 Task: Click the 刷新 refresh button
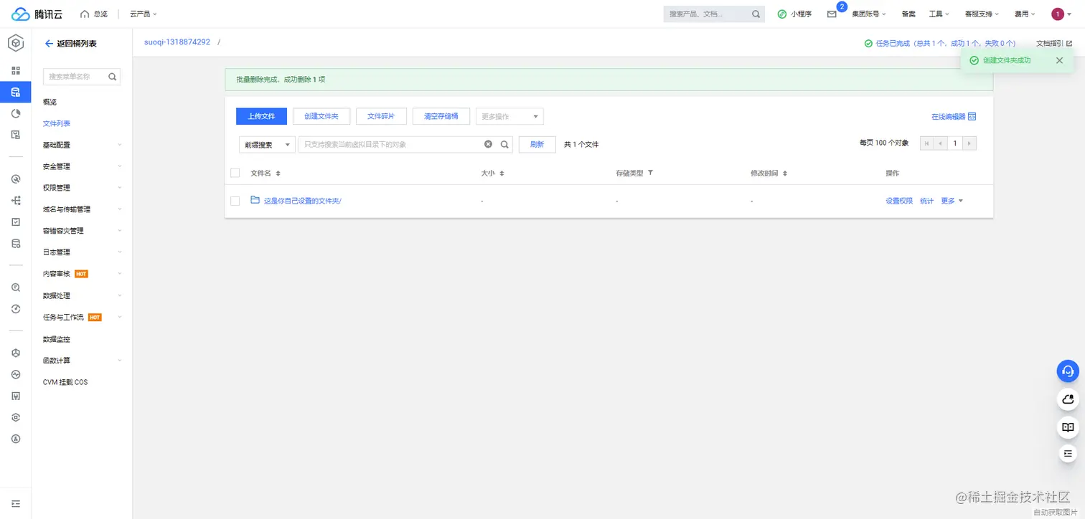[x=537, y=144]
